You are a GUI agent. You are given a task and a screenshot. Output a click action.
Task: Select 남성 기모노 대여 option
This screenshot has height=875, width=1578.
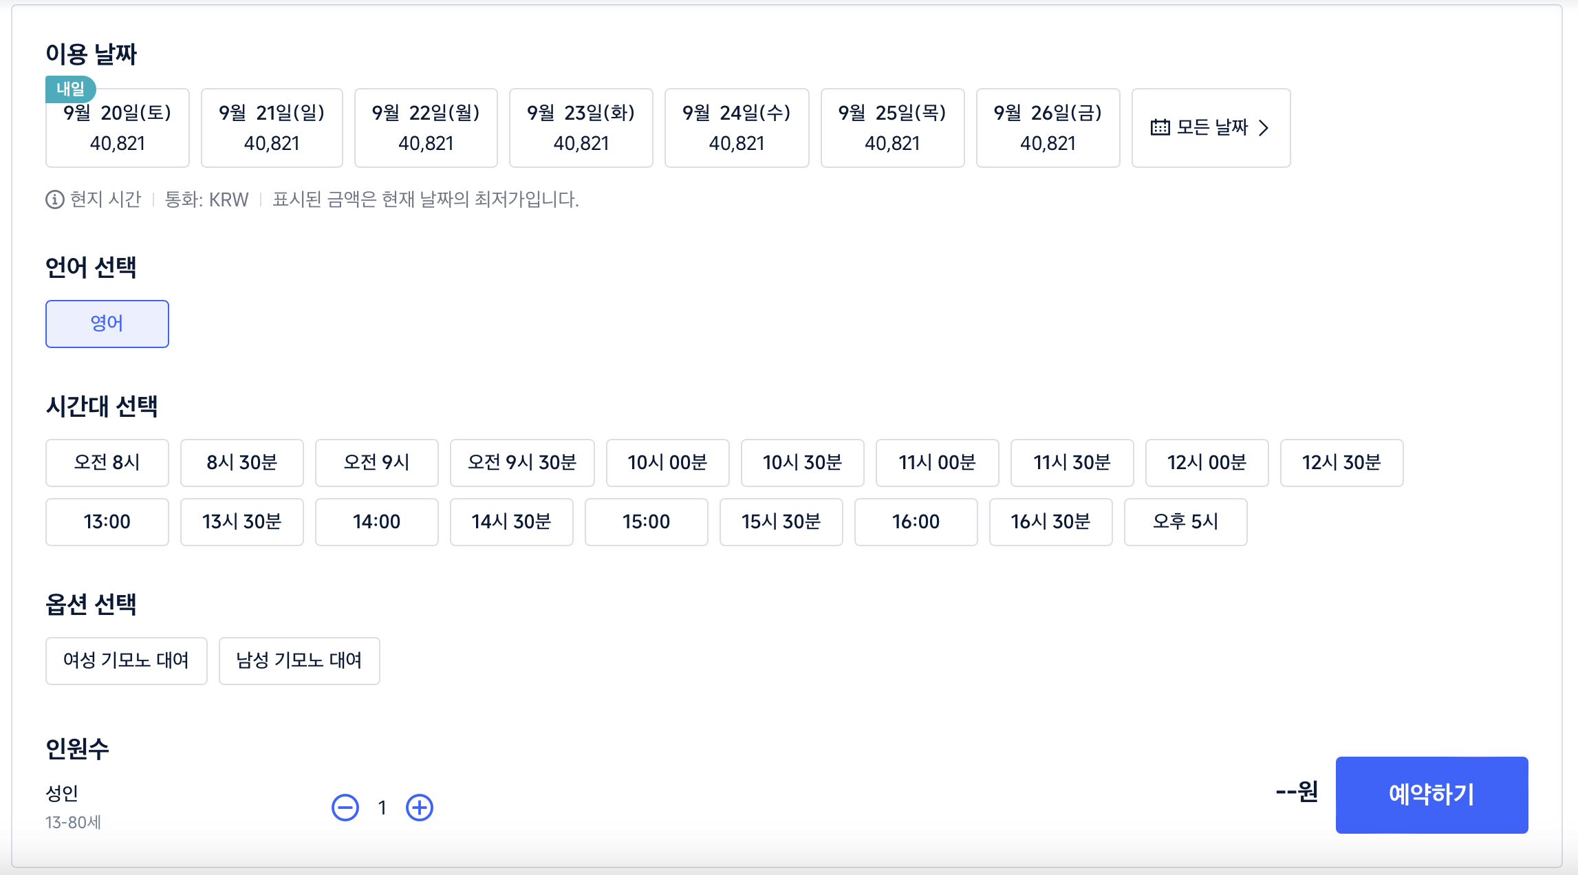pos(299,660)
